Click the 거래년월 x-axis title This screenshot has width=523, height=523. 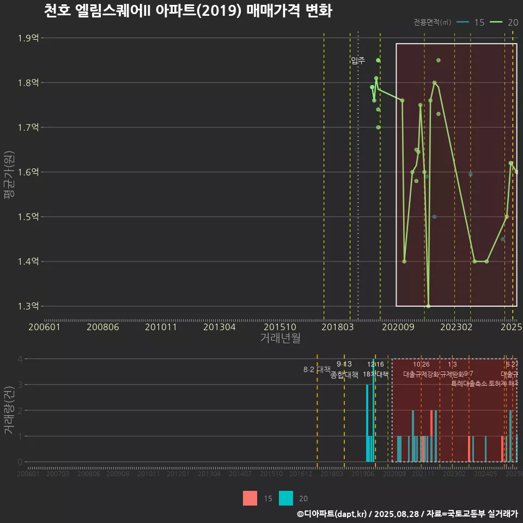[x=280, y=338]
